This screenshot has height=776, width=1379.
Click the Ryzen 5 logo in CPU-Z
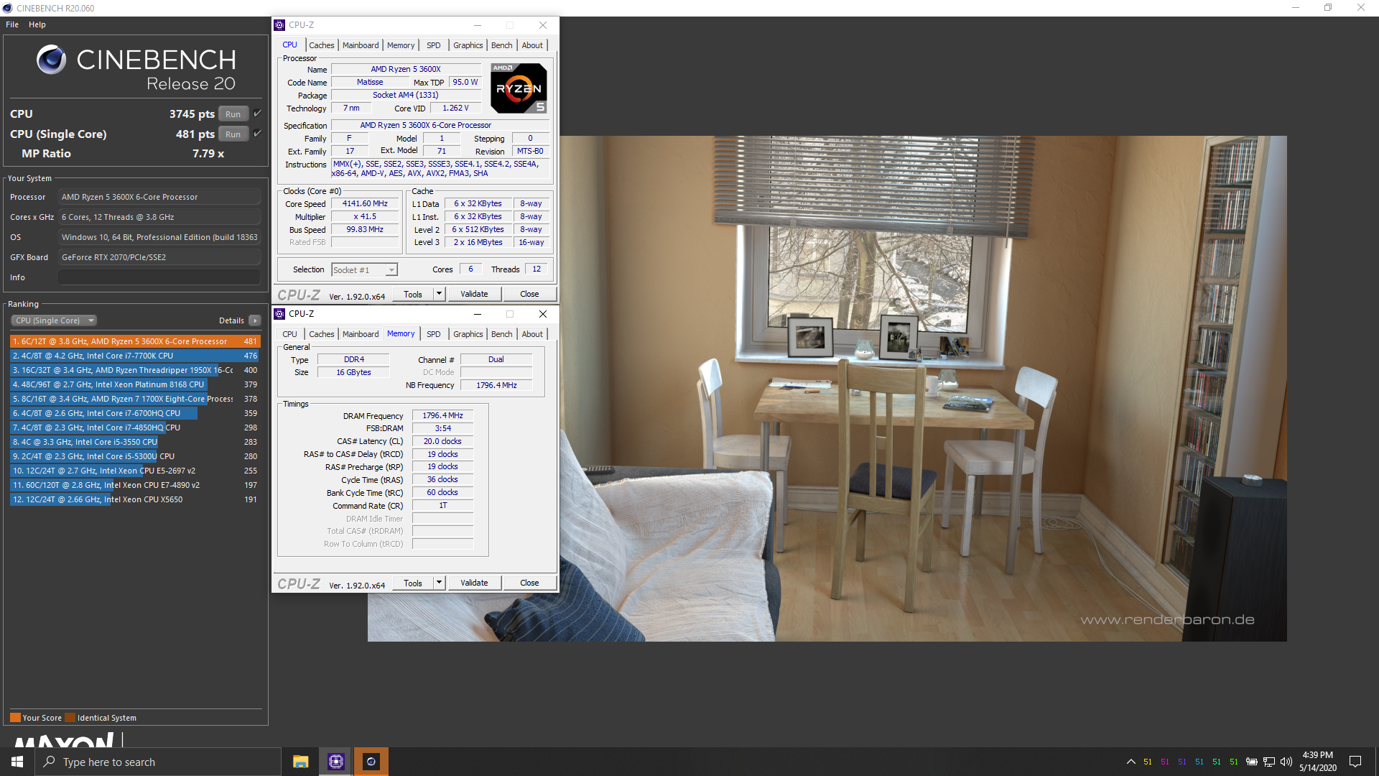(x=519, y=88)
